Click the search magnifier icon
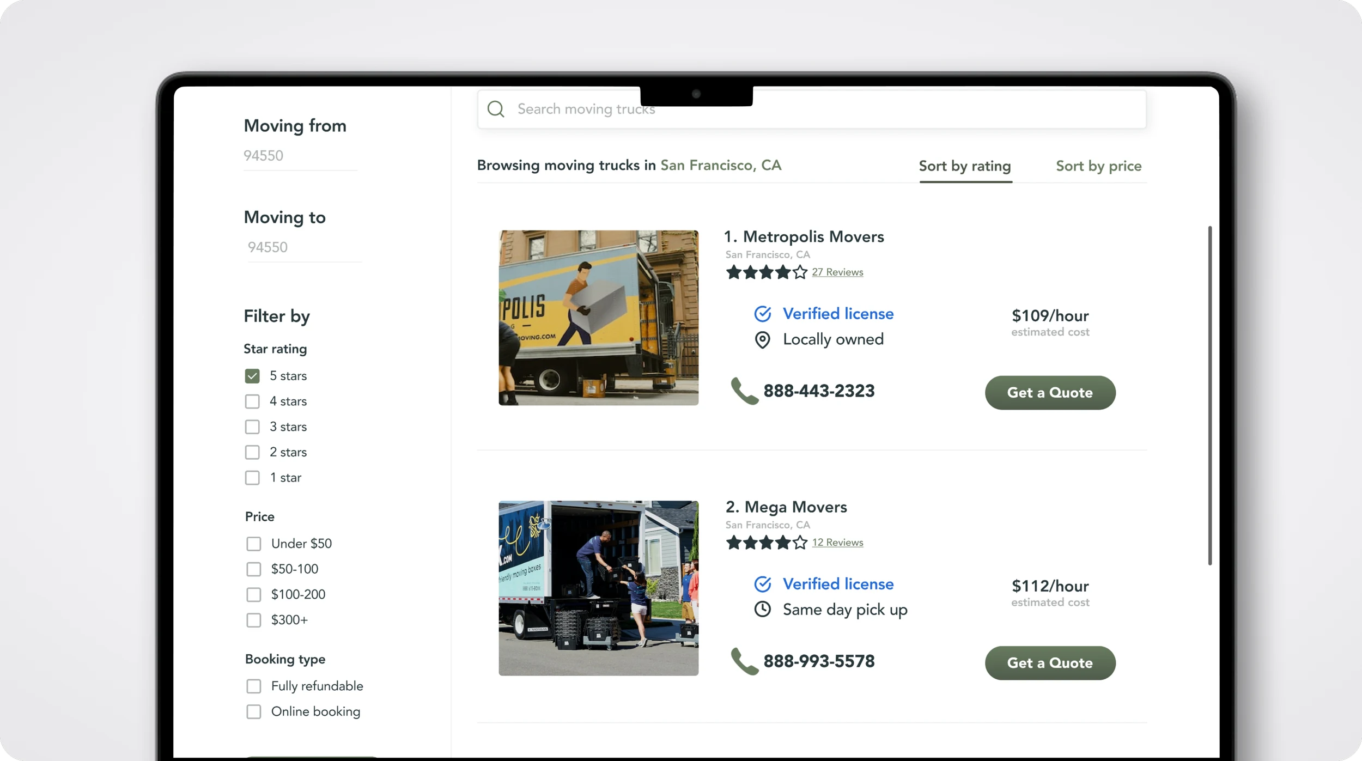Screen dimensions: 1362x761 pos(495,109)
